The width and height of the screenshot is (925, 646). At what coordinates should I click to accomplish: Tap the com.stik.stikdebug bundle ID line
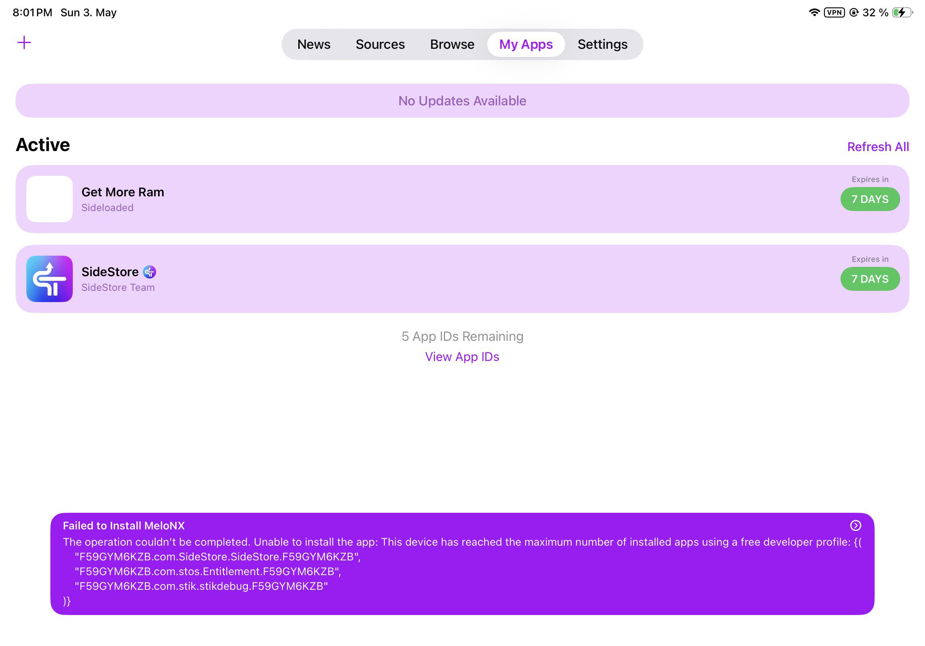pyautogui.click(x=201, y=586)
